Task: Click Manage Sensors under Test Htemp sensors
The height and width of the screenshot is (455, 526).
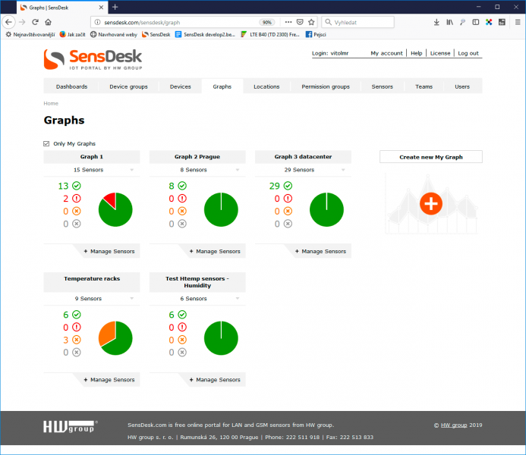Action: [215, 380]
